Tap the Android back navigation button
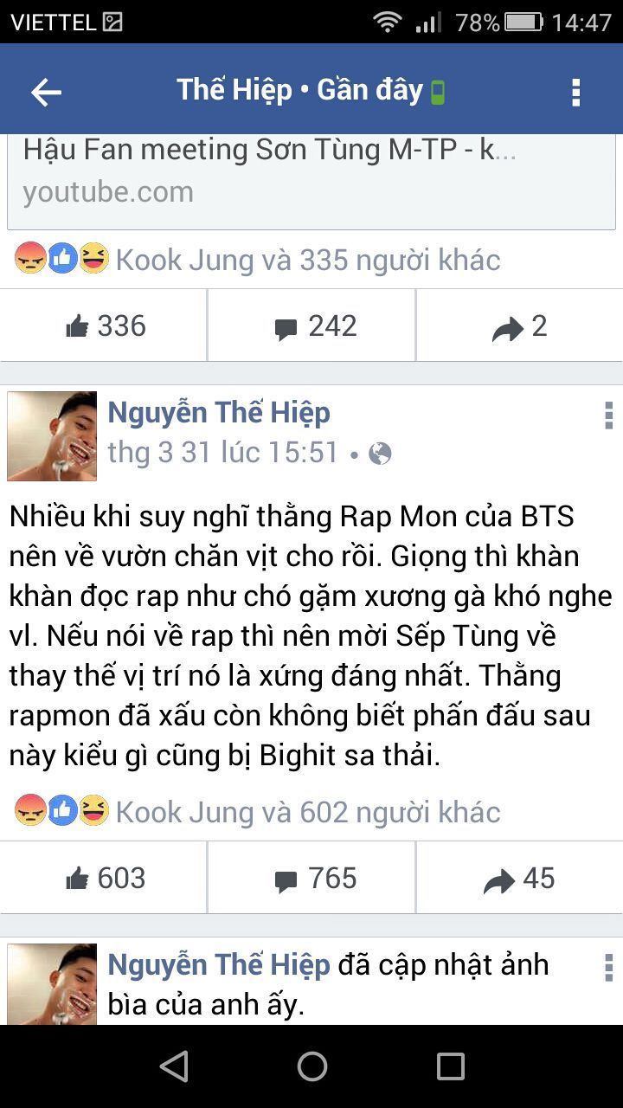Screen dimensions: 623x1108 [x=174, y=1066]
